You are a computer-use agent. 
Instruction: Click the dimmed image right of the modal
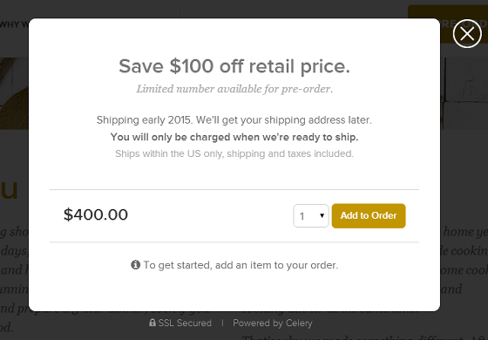[464, 93]
